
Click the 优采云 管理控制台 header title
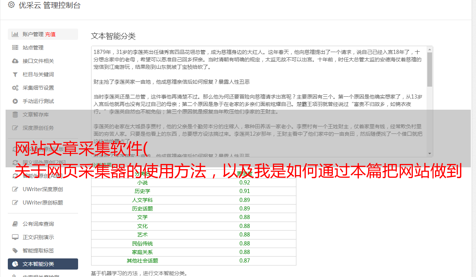click(x=49, y=5)
